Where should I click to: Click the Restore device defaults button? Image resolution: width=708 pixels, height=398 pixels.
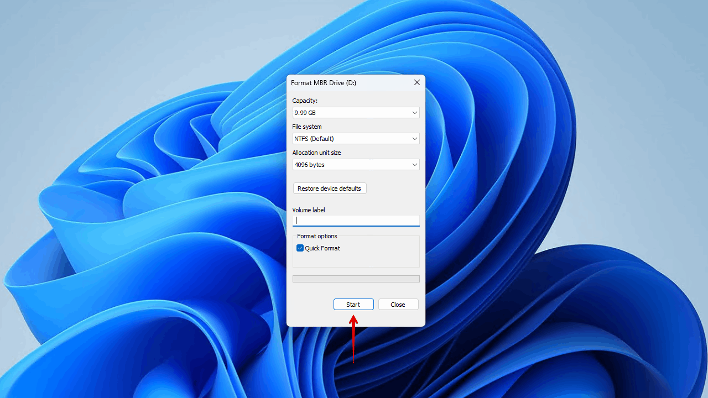[329, 188]
